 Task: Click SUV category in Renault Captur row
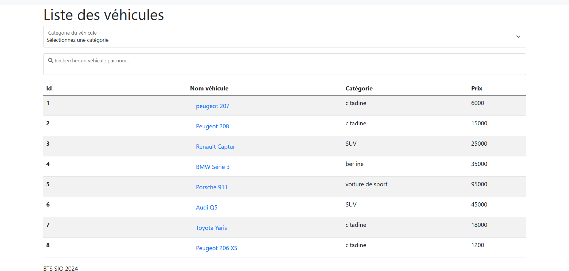(351, 144)
